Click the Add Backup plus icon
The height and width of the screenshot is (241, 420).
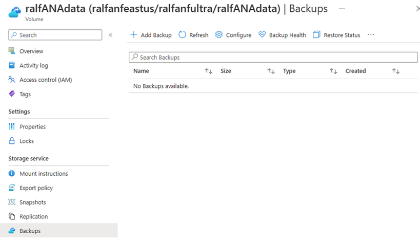point(134,35)
